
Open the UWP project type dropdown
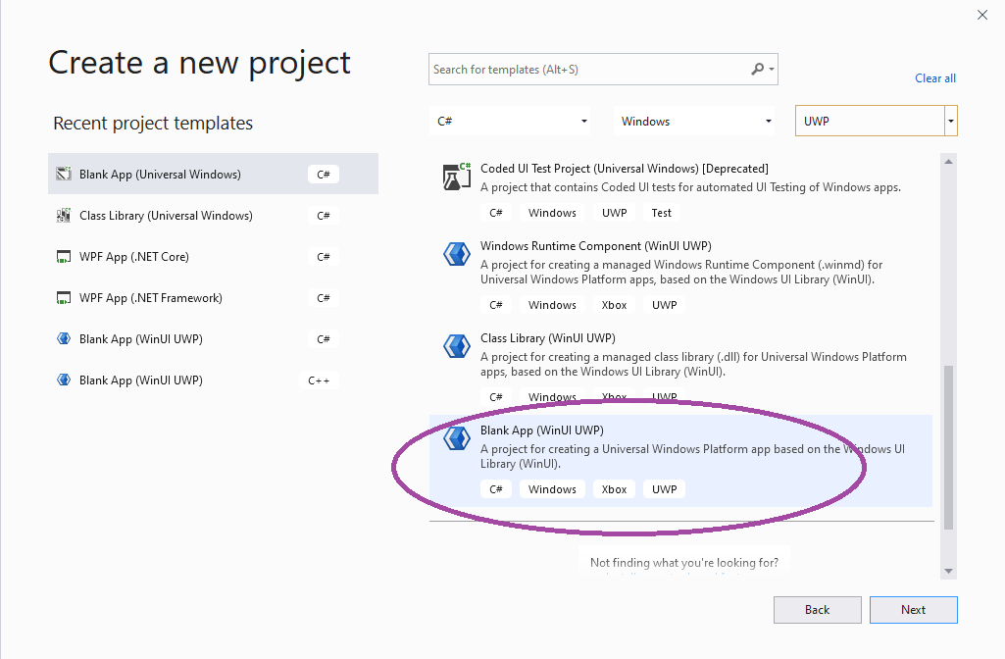coord(877,122)
